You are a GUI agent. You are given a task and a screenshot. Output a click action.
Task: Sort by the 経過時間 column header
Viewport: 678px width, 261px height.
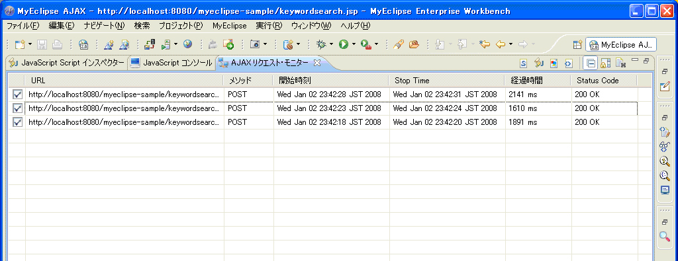coord(538,80)
